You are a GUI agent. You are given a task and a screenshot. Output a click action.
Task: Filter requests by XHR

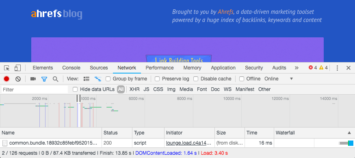(134, 89)
